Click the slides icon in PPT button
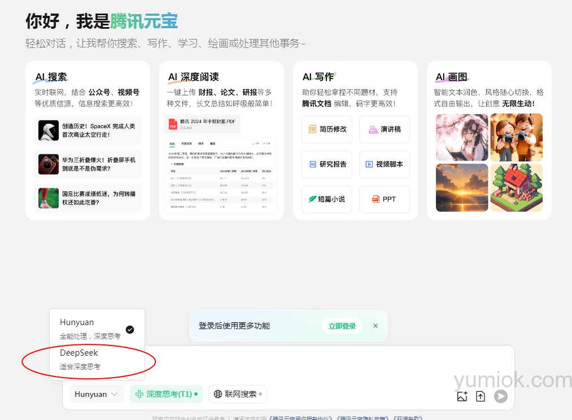Image resolution: width=572 pixels, height=420 pixels. [375, 199]
